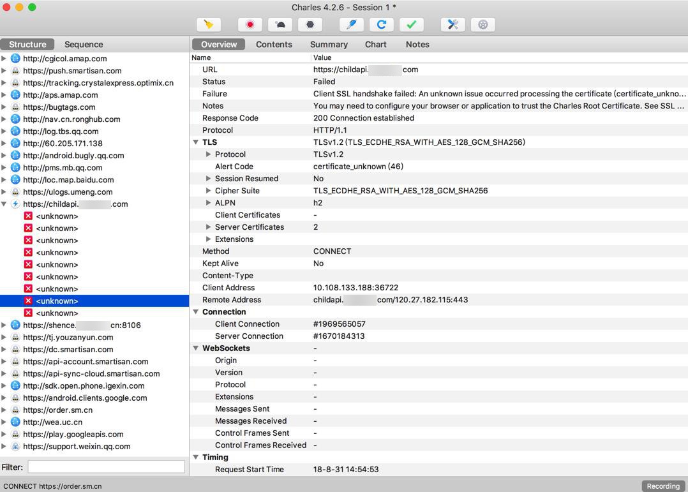
Task: Click the globe icon for http://60.205.171.138
Action: click(15, 143)
